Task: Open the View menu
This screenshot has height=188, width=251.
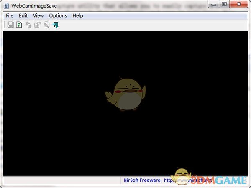Action: click(x=38, y=16)
